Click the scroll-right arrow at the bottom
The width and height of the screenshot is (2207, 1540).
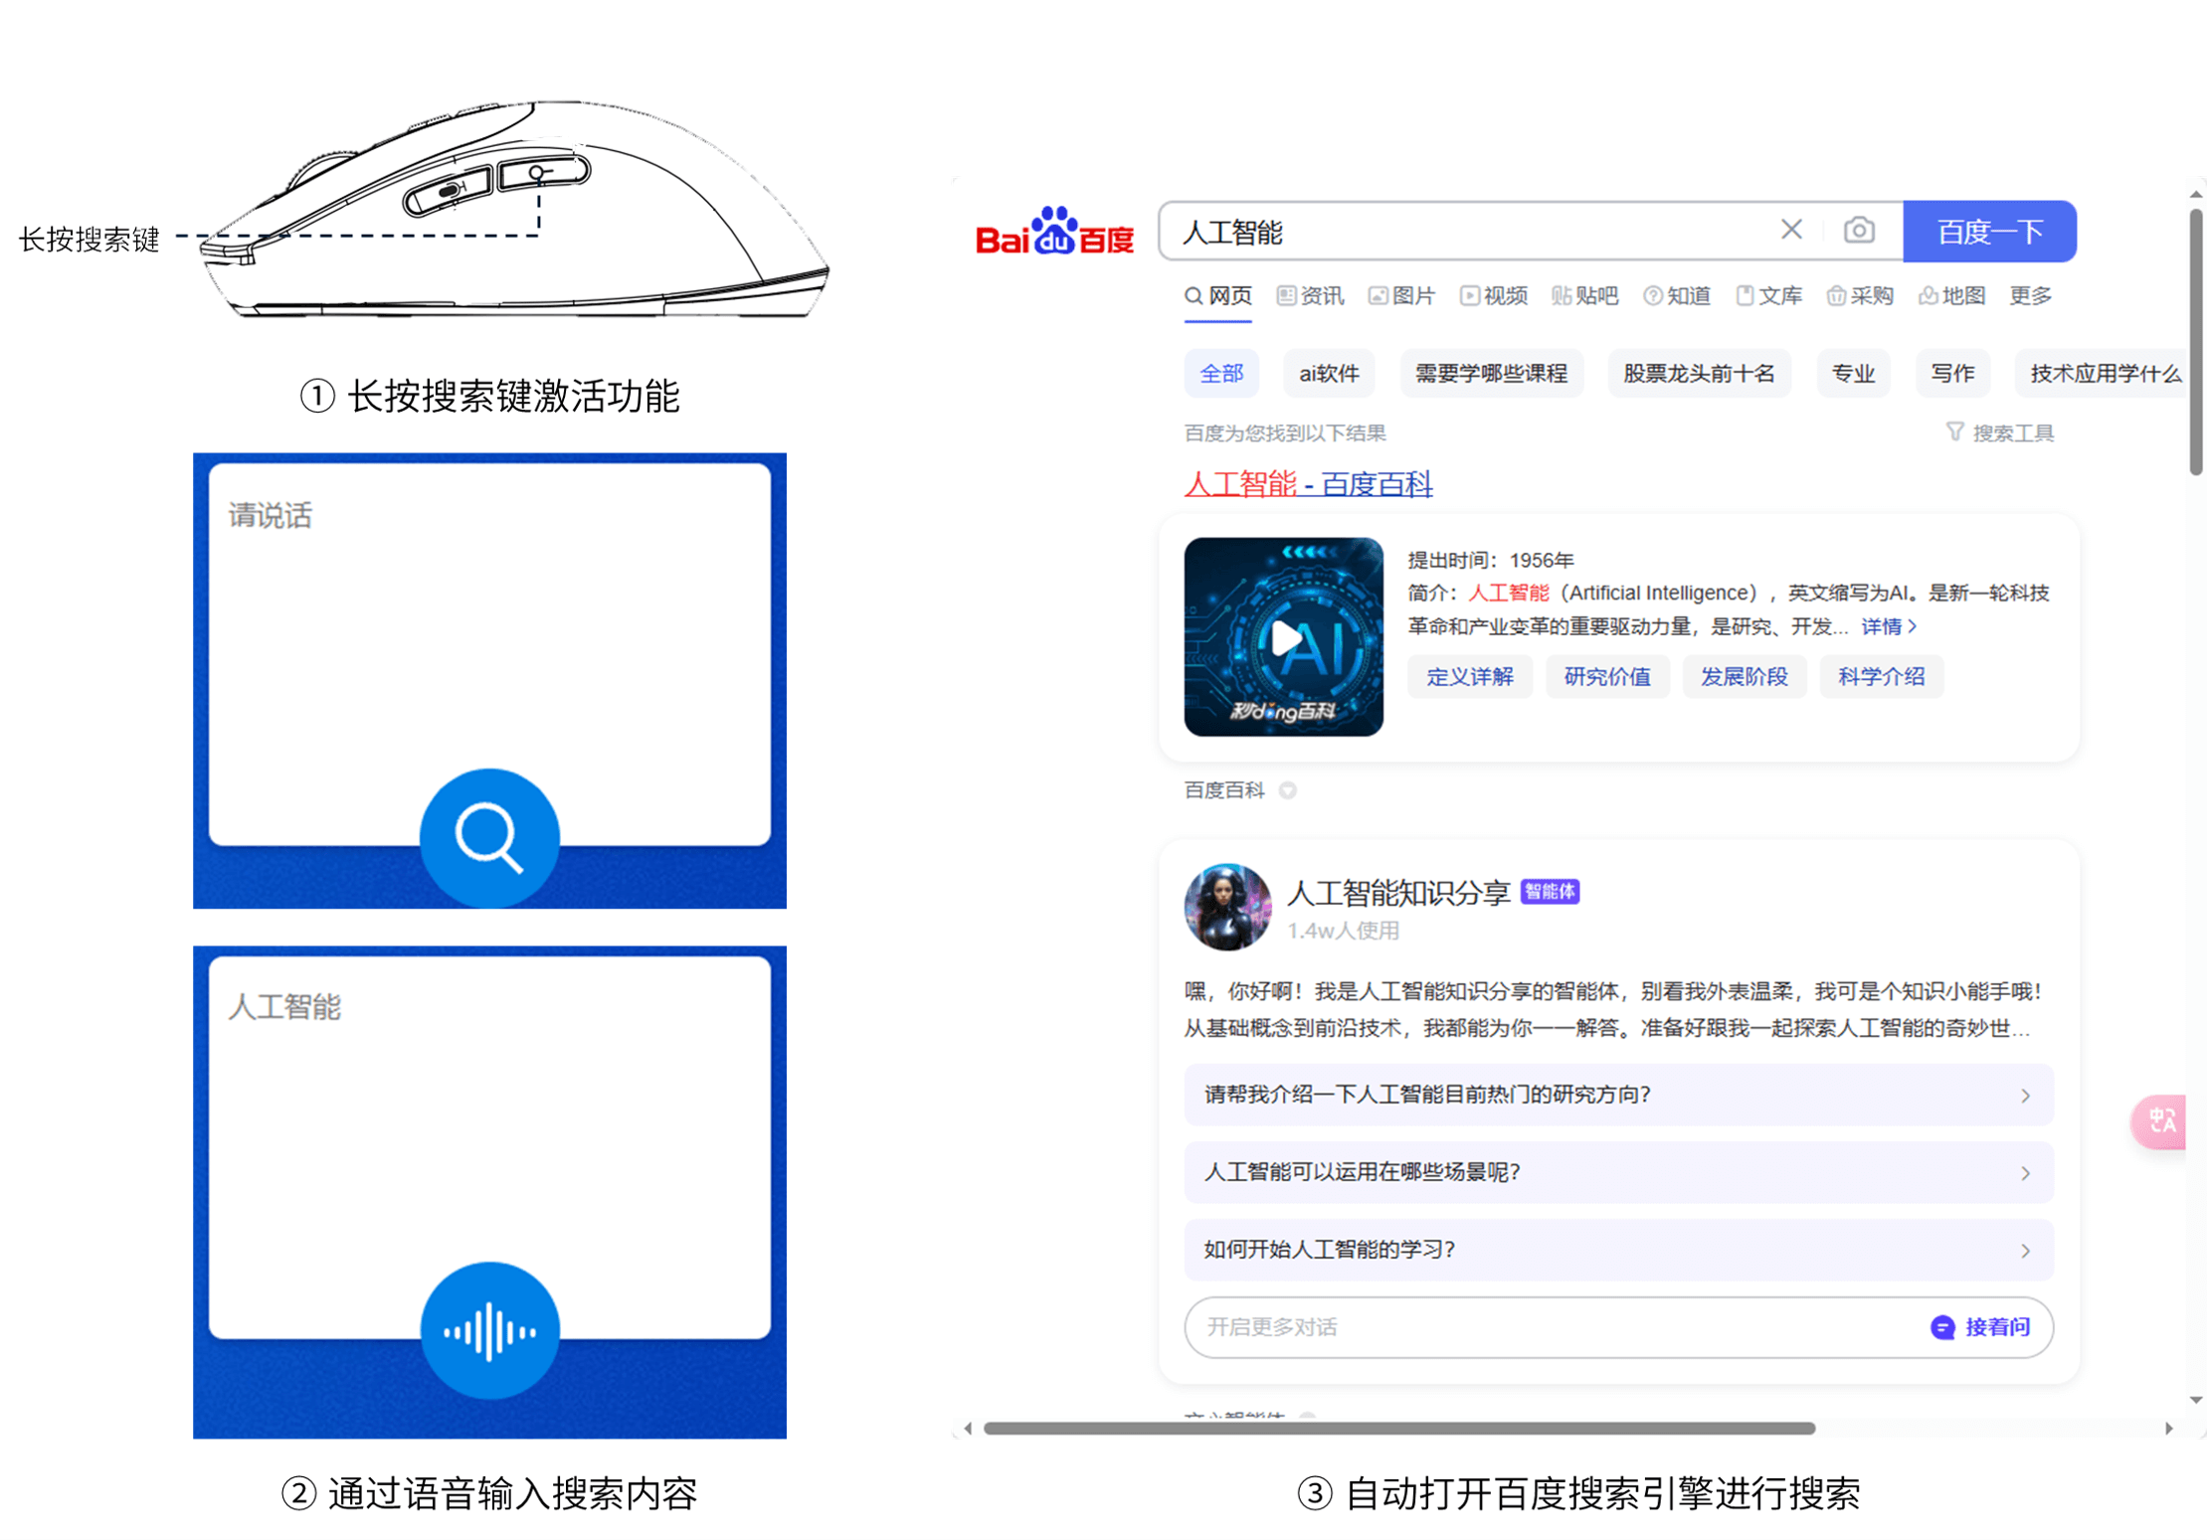pos(2168,1428)
